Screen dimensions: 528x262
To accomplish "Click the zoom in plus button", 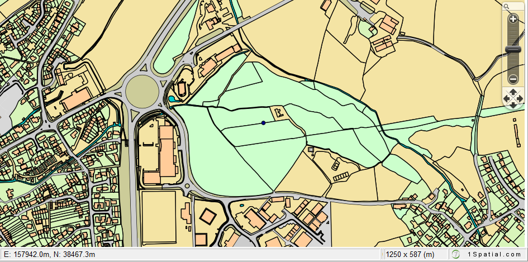I will pyautogui.click(x=513, y=18).
